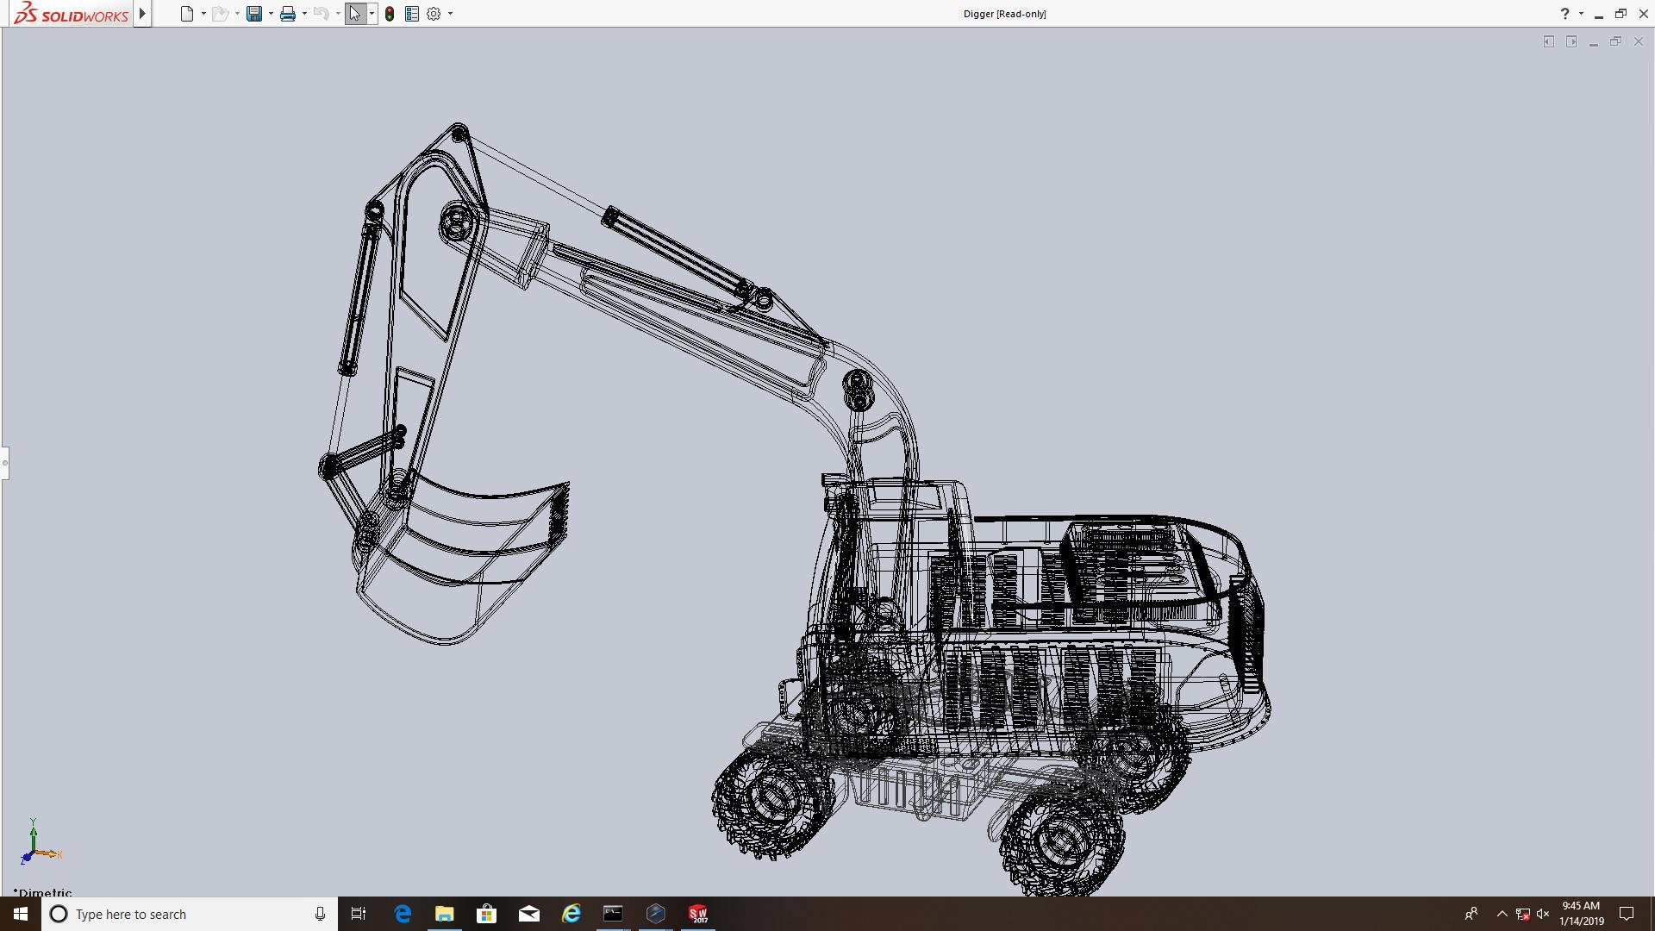Viewport: 1655px width, 931px height.
Task: Click the SOLIDWORKS Help question mark
Action: [1564, 14]
